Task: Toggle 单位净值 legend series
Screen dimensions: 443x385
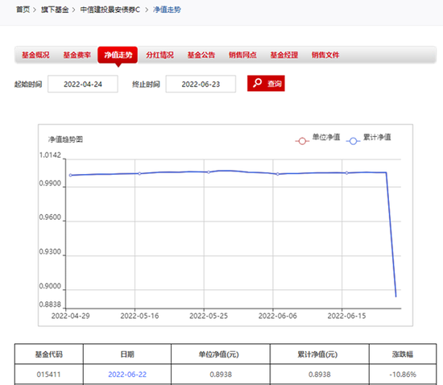Action: 317,139
